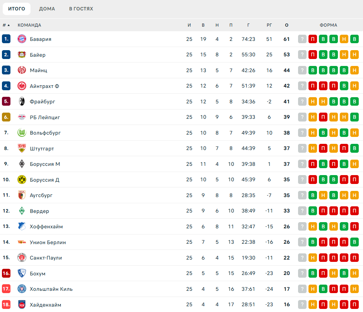This screenshot has width=363, height=312.
Task: Click the Wolfsburg (Вольфсбург) club logo
Action: pos(22,133)
